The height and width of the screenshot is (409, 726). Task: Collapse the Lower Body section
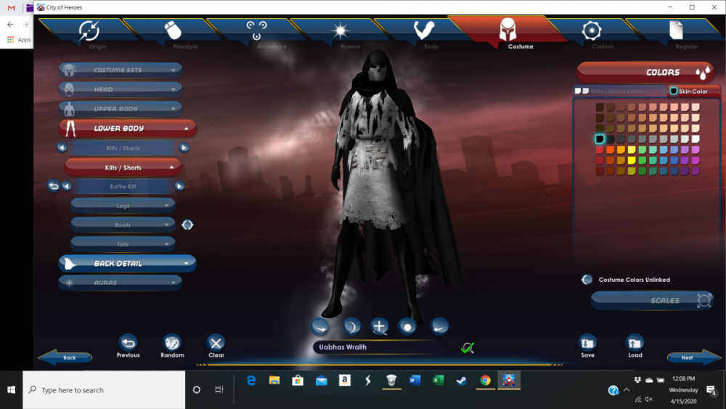tap(127, 129)
